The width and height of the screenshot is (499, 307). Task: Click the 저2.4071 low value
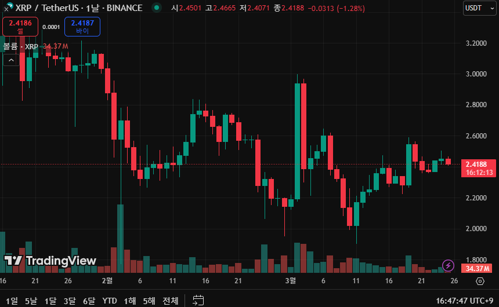(x=255, y=8)
